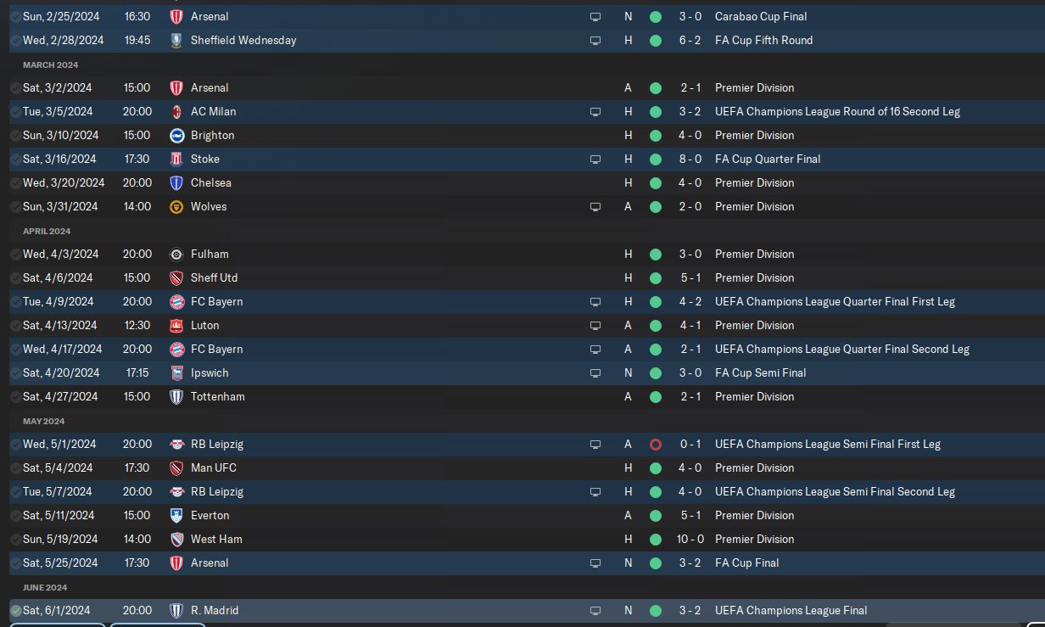
Task: Click the Brighton club badge
Action: [176, 135]
